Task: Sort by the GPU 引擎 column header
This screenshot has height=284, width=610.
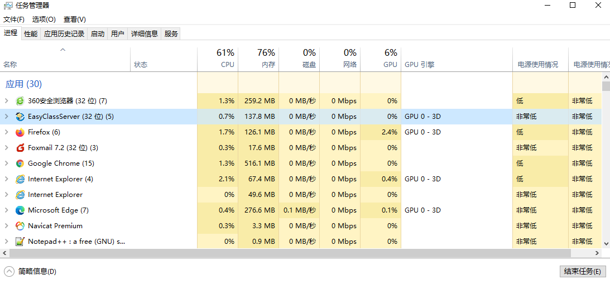Action: click(x=457, y=60)
